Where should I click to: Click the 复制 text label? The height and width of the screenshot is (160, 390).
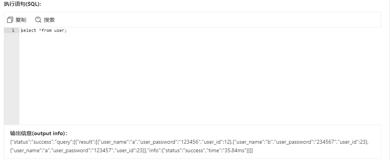pos(21,20)
